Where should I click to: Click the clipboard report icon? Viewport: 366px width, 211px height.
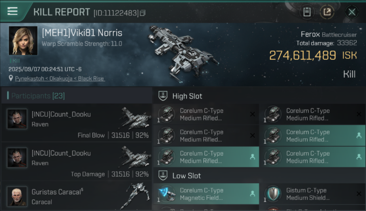click(x=307, y=12)
